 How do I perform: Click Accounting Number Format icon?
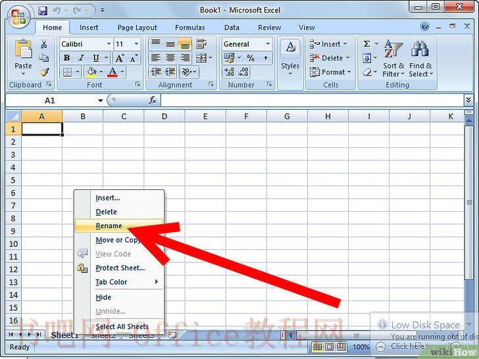(x=230, y=58)
